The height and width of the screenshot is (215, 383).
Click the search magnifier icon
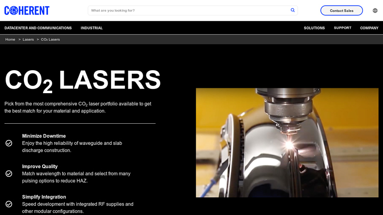click(x=293, y=10)
